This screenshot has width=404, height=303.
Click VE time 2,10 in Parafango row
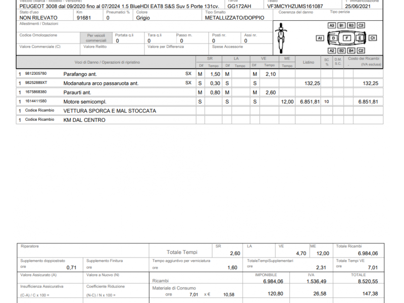[x=271, y=74]
